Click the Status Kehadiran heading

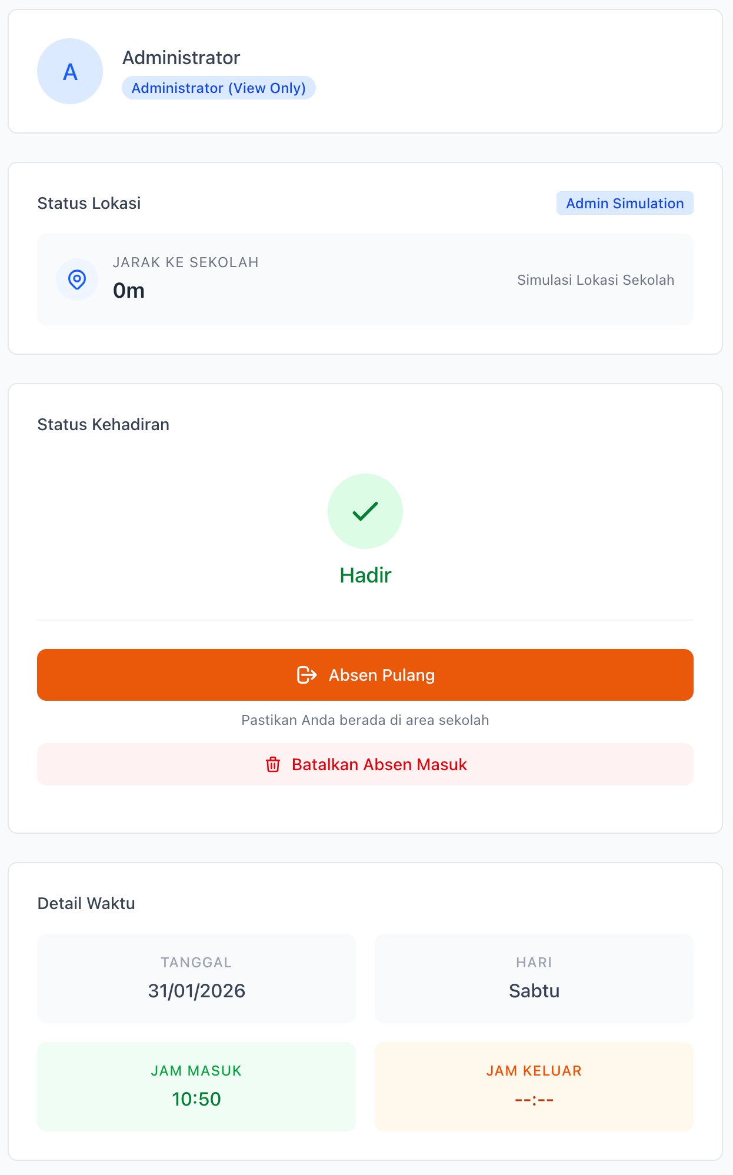pos(104,425)
